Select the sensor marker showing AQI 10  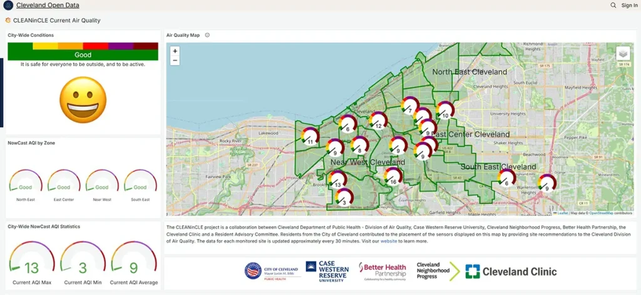pos(445,111)
